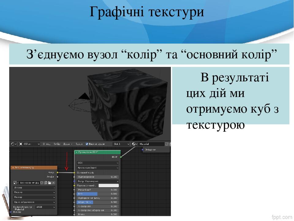Open the Вузол menu in node editor
Viewport: 294px width, 221px height.
[x=79, y=144]
